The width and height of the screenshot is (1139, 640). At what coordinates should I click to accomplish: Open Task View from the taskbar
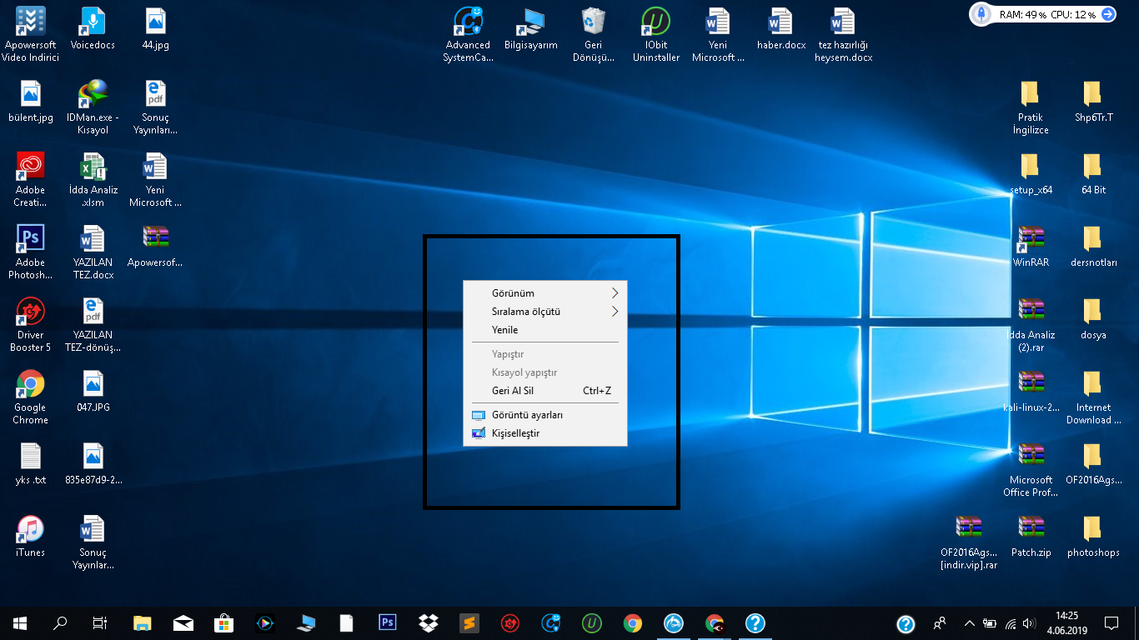click(99, 622)
